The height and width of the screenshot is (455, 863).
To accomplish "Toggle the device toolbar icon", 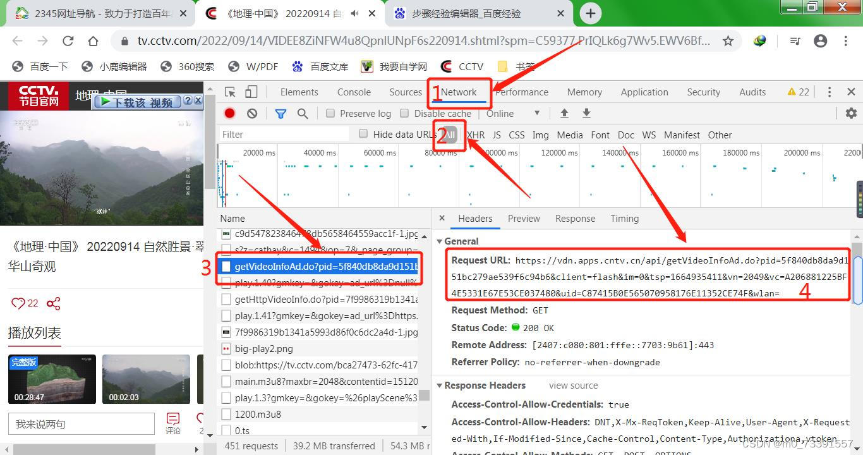I will 251,92.
